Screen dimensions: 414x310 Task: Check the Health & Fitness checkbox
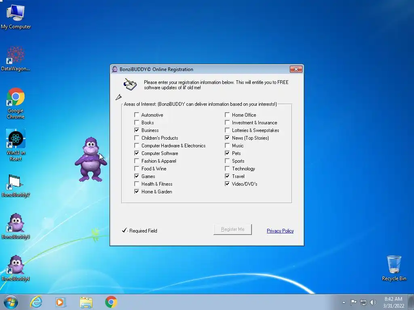tap(137, 184)
